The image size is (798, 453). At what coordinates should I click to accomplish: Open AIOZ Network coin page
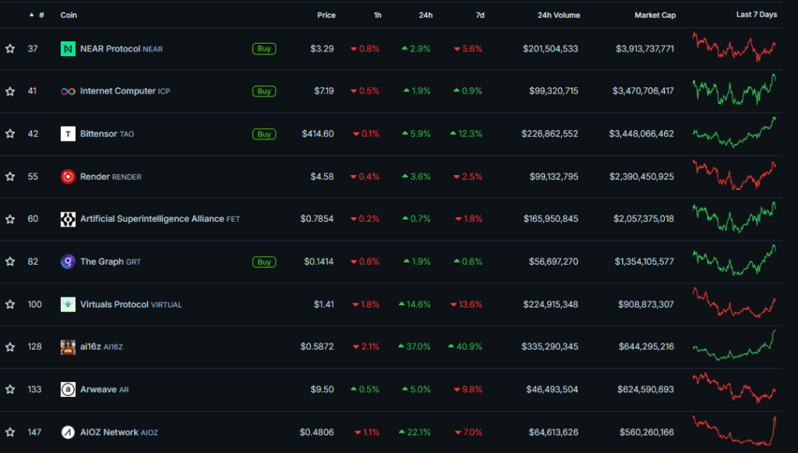119,432
